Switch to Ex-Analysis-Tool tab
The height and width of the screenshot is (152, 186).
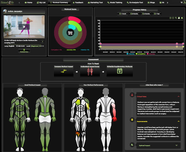(135, 3)
